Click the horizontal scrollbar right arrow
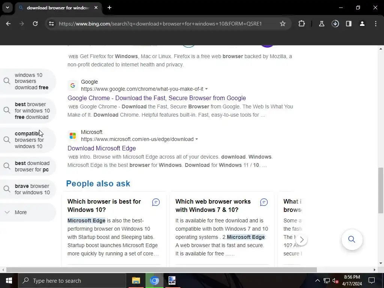 click(x=375, y=270)
